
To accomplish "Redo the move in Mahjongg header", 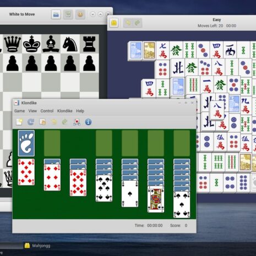I will [x=138, y=23].
